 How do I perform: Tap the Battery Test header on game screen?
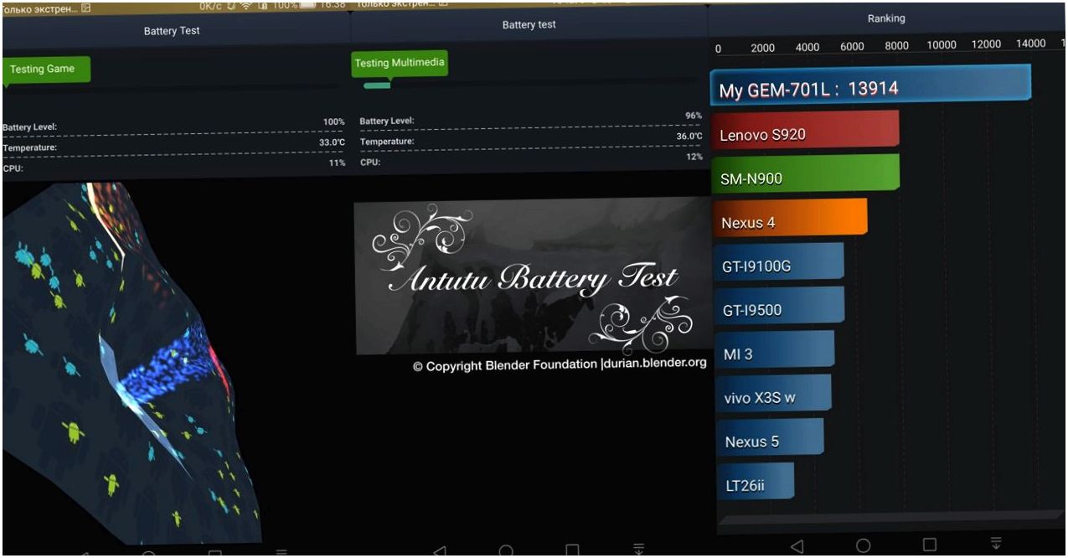pyautogui.click(x=172, y=31)
